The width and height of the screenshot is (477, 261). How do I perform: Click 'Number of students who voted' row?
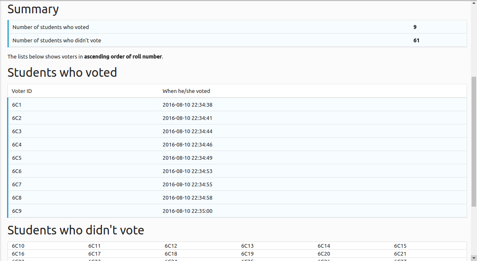(237, 27)
